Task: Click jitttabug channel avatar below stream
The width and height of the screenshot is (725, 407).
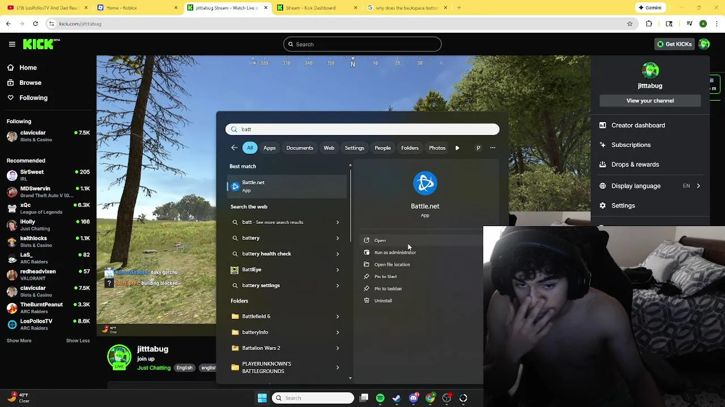Action: pos(119,357)
